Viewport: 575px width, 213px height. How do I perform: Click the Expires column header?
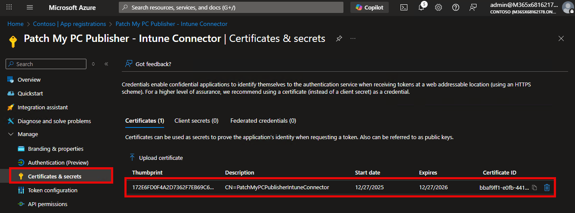(428, 172)
